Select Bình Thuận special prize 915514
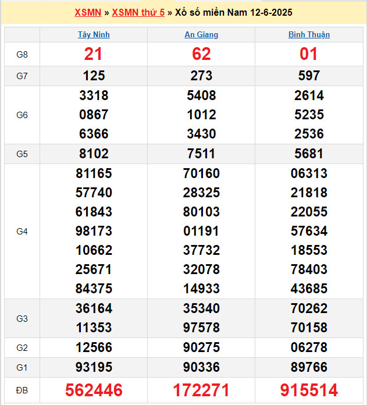The width and height of the screenshot is (367, 405). [x=309, y=390]
